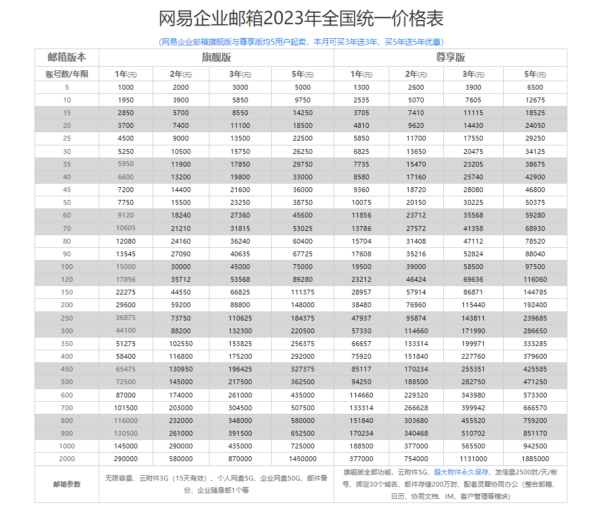The height and width of the screenshot is (506, 594).
Task: Click the blue promotional note under the title
Action: click(300, 42)
